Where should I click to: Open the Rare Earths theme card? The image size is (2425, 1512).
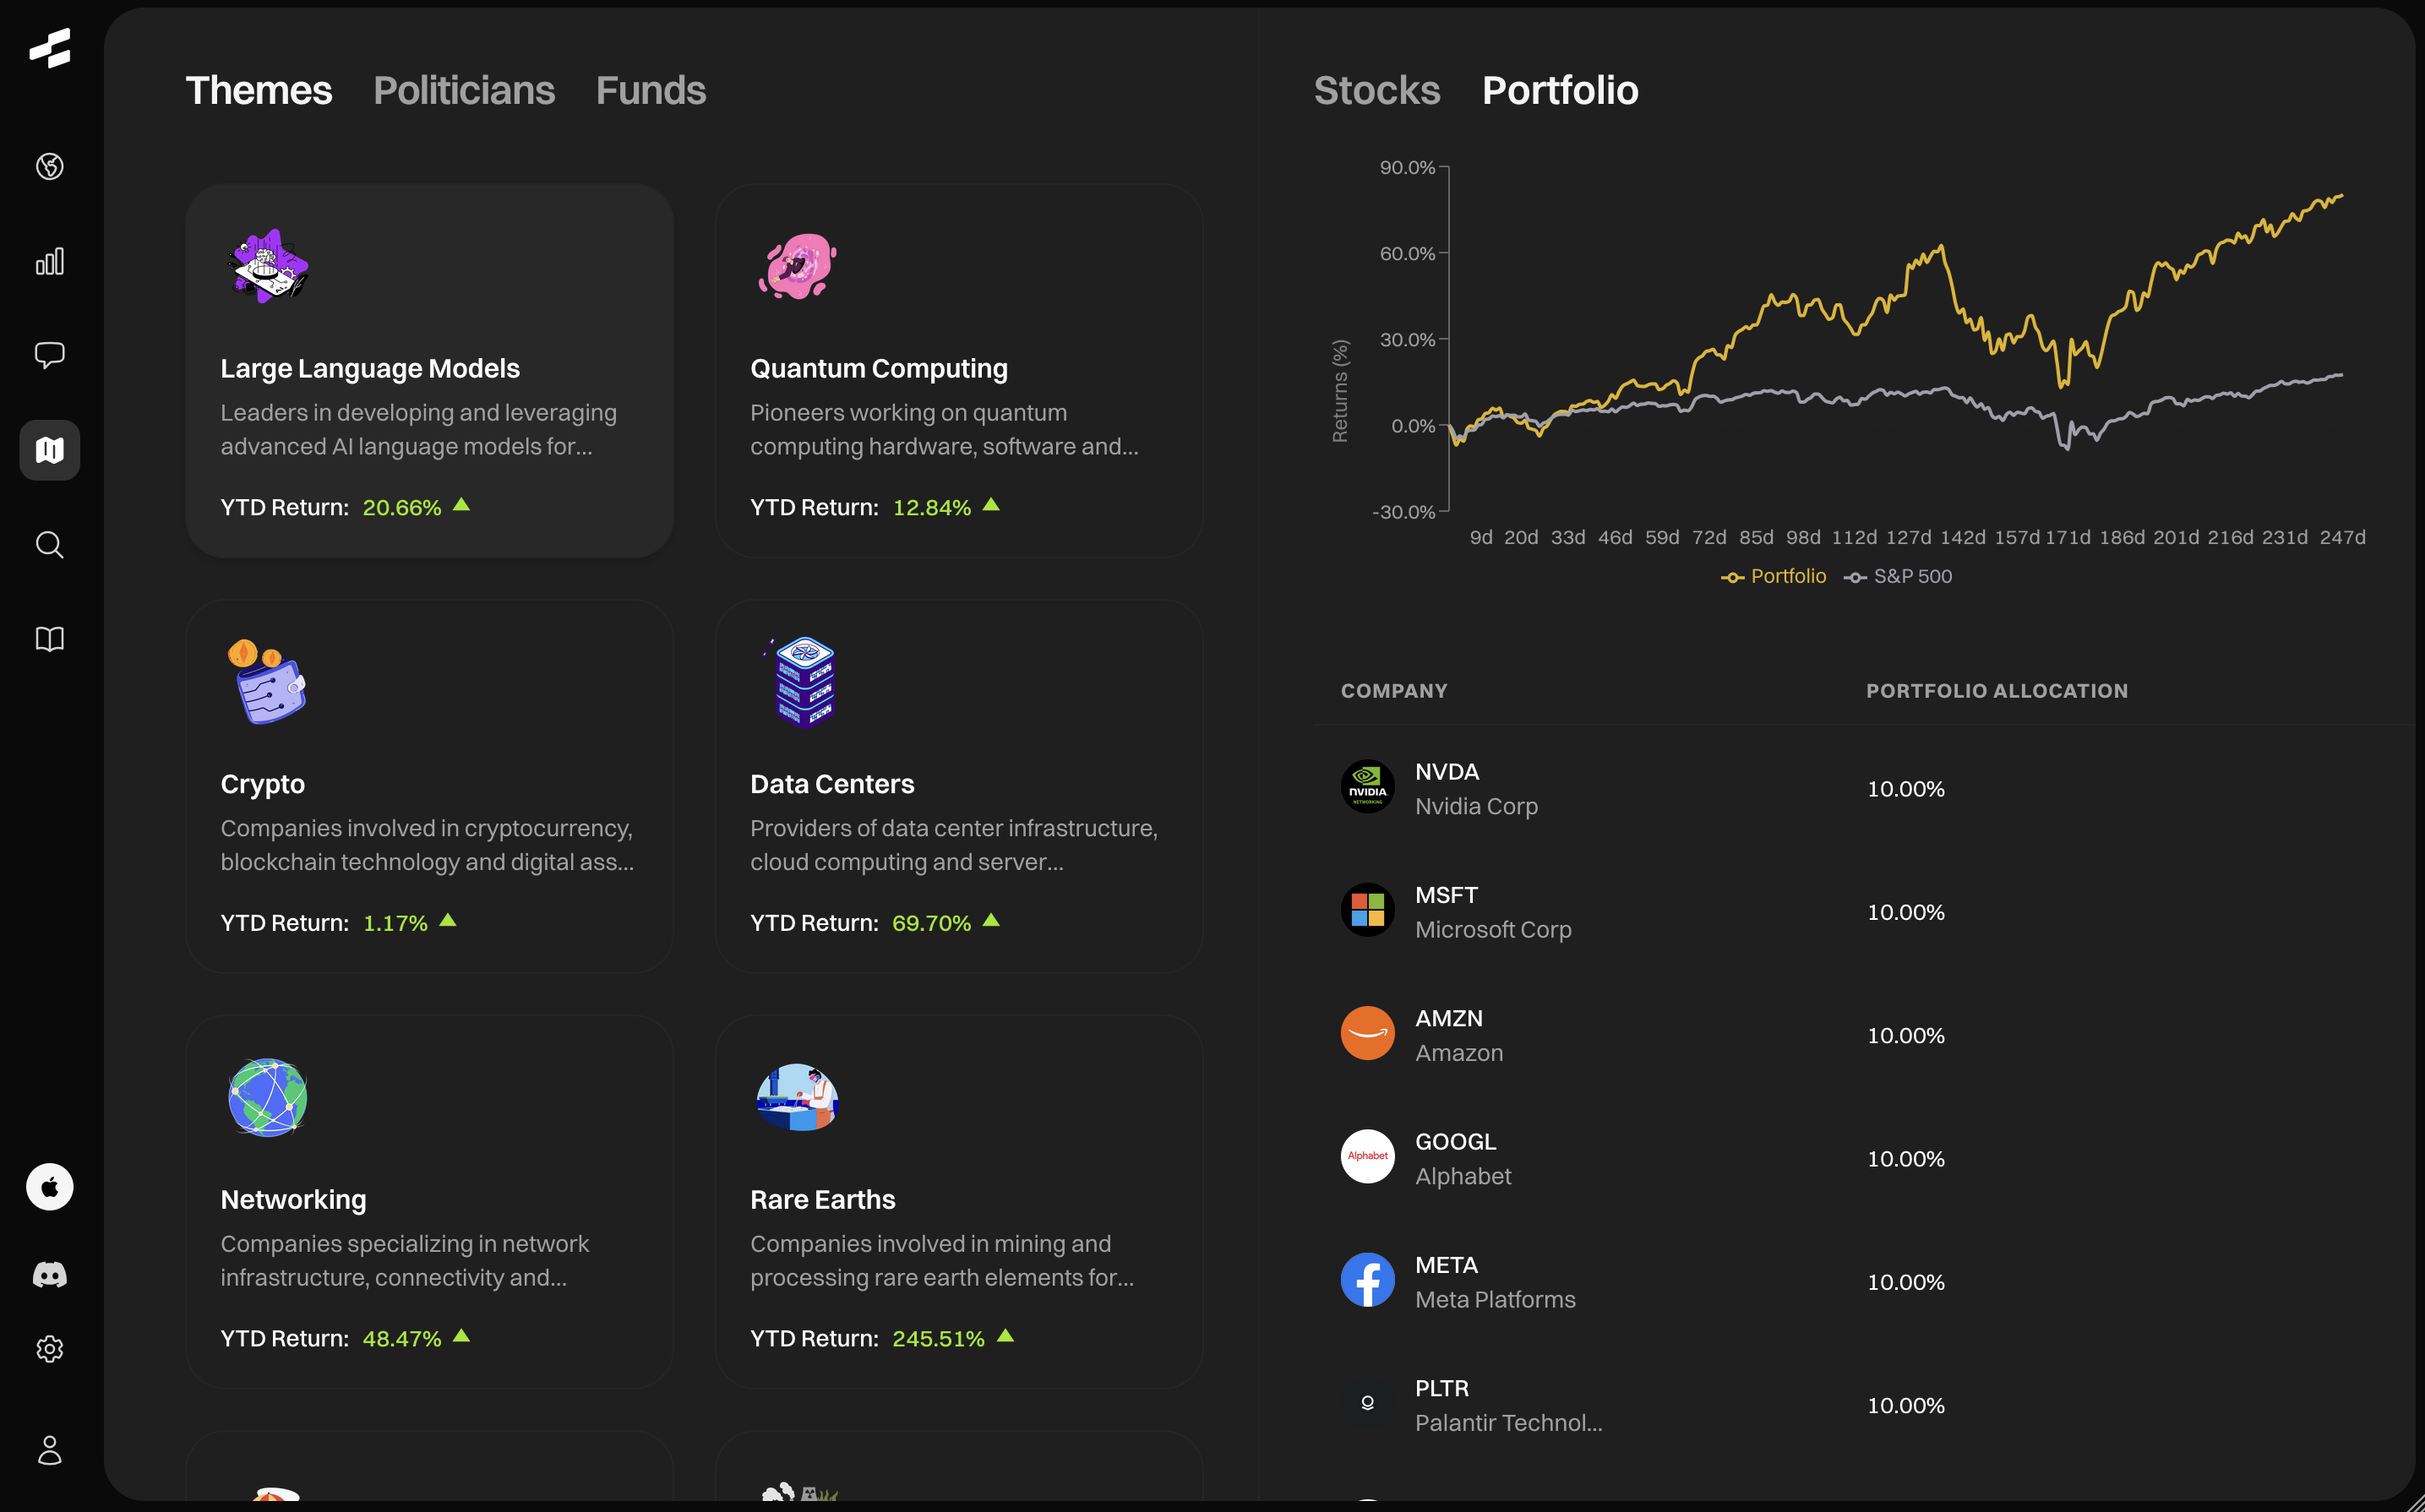click(958, 1201)
